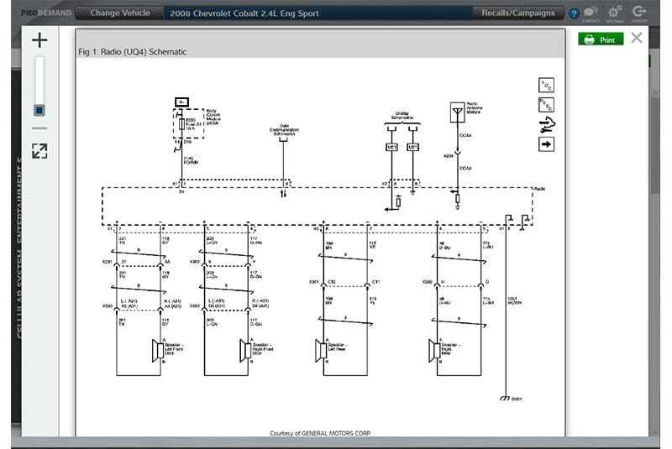Image resolution: width=672 pixels, height=449 pixels.
Task: Zoom out with the minus icon
Action: (39, 128)
